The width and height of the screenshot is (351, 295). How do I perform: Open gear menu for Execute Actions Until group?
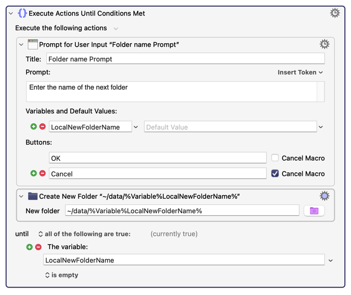(335, 13)
